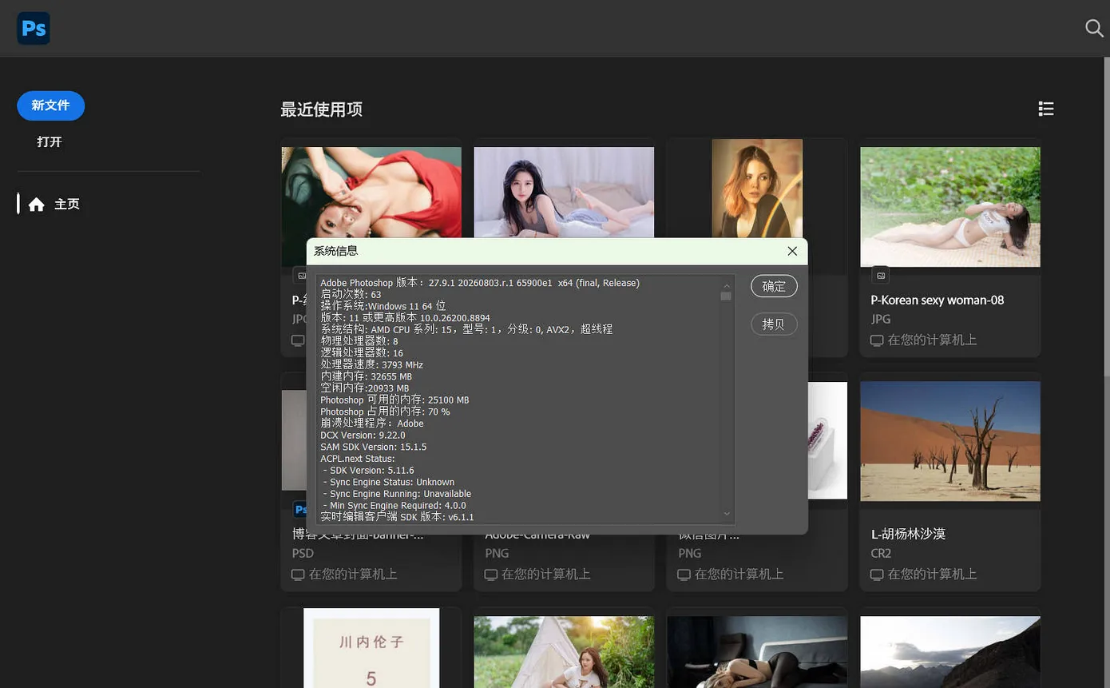The width and height of the screenshot is (1110, 688).
Task: Click the image badge icon above P-Korean sexy woman-08
Action: 881,276
